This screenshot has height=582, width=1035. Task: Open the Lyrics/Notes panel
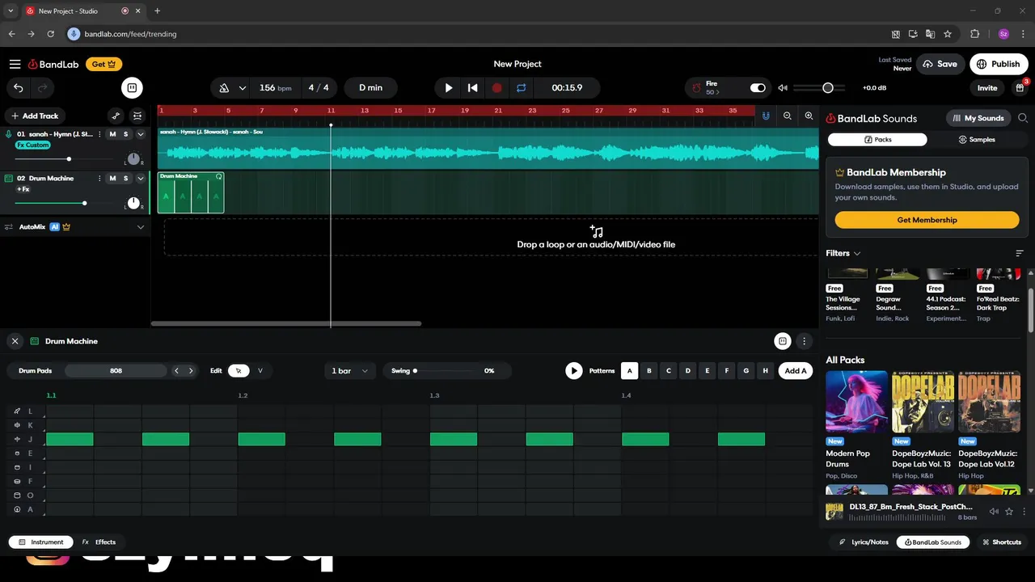pyautogui.click(x=864, y=542)
